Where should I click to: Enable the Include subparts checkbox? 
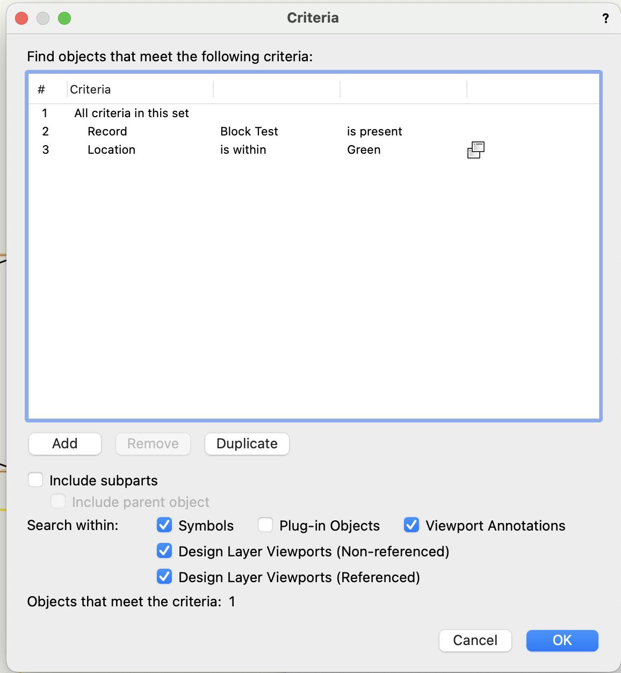click(x=36, y=479)
